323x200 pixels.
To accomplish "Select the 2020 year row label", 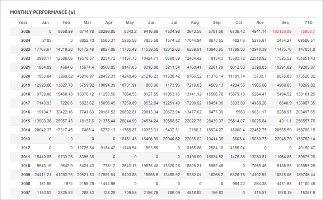I will pyautogui.click(x=25, y=76).
